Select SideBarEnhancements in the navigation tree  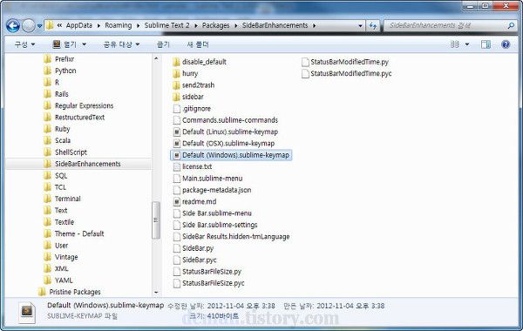coord(88,164)
